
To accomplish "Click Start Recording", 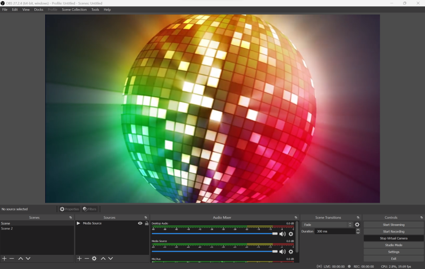I will tap(393, 232).
